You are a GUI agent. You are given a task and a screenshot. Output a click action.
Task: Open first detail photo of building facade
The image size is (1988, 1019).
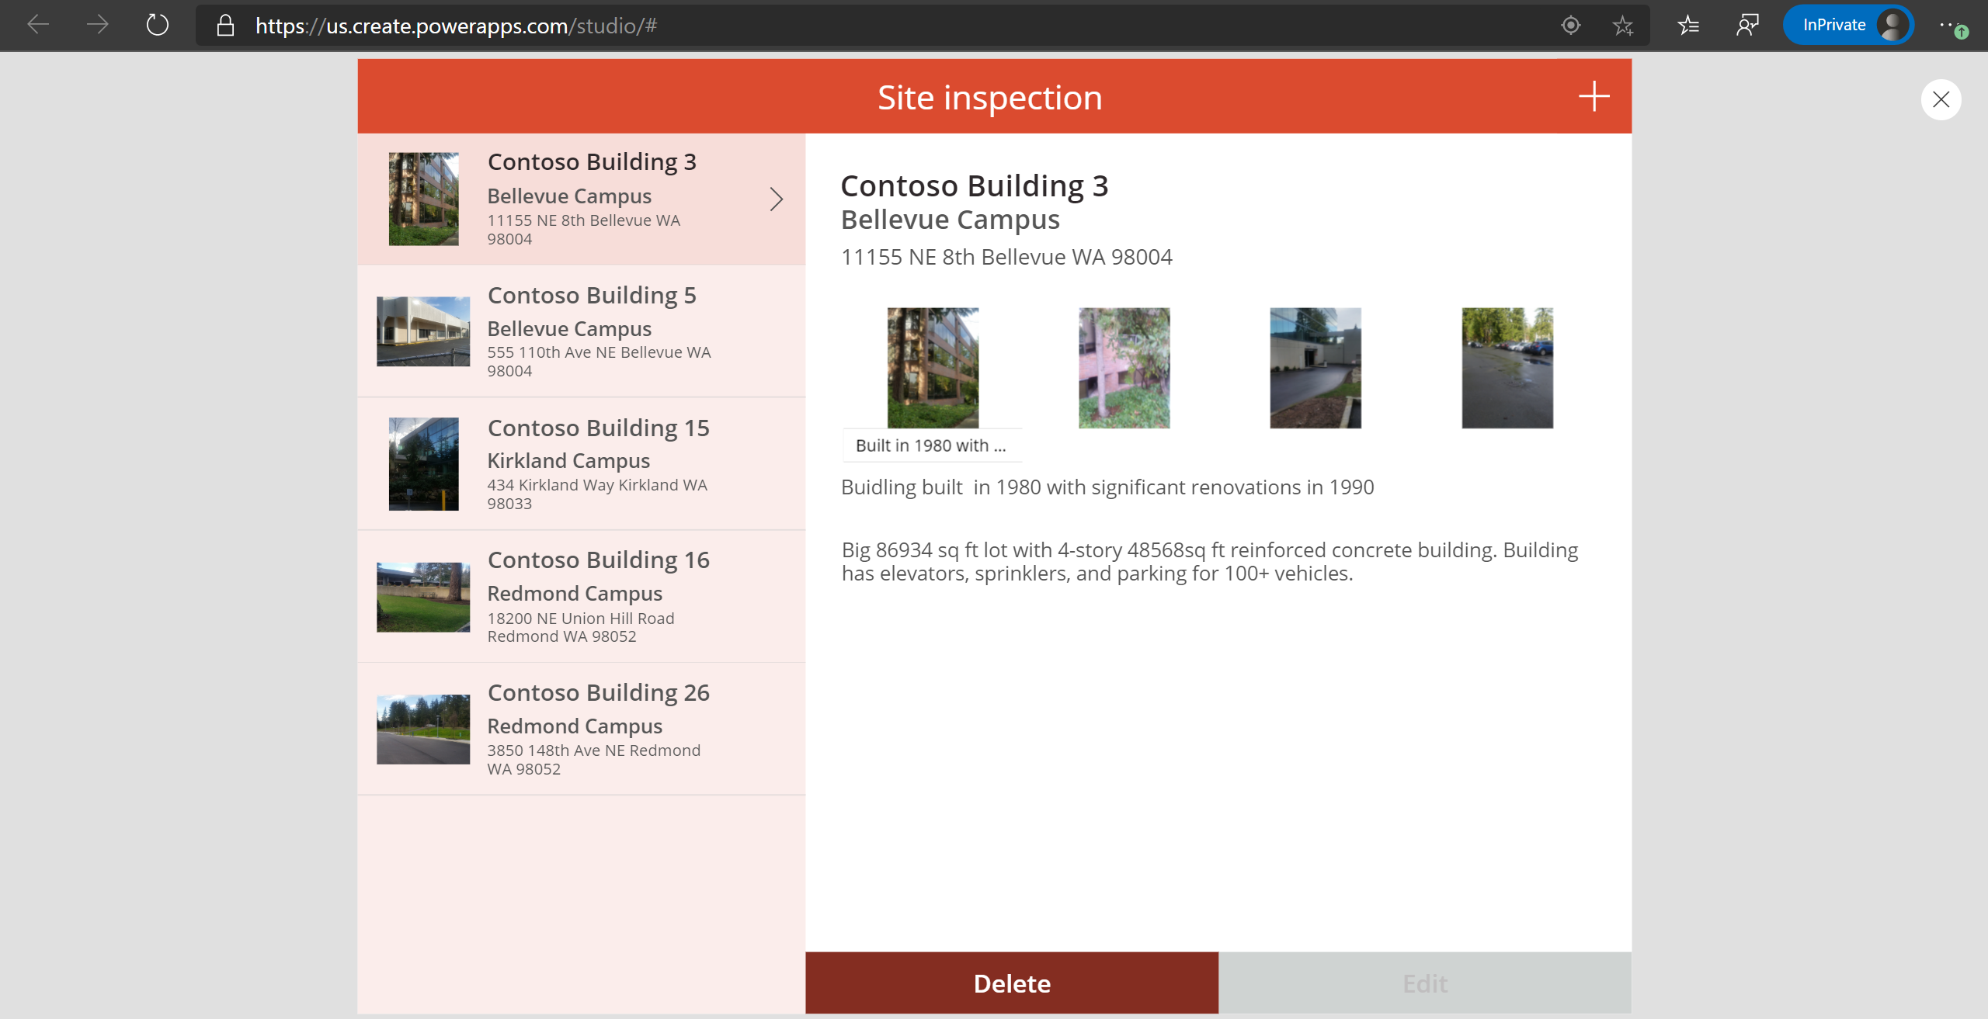tap(933, 368)
